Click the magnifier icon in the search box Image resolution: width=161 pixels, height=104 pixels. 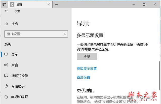pyautogui.click(x=65, y=34)
